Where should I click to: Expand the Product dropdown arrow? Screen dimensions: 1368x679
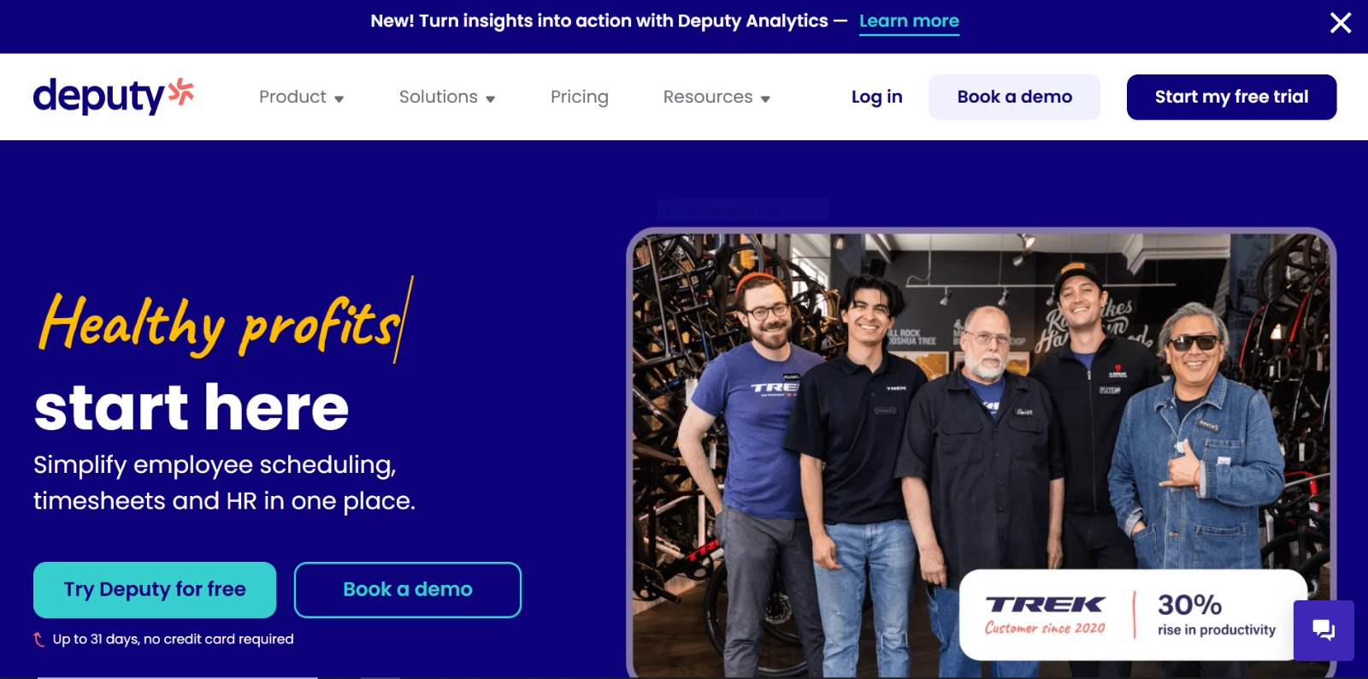click(339, 99)
